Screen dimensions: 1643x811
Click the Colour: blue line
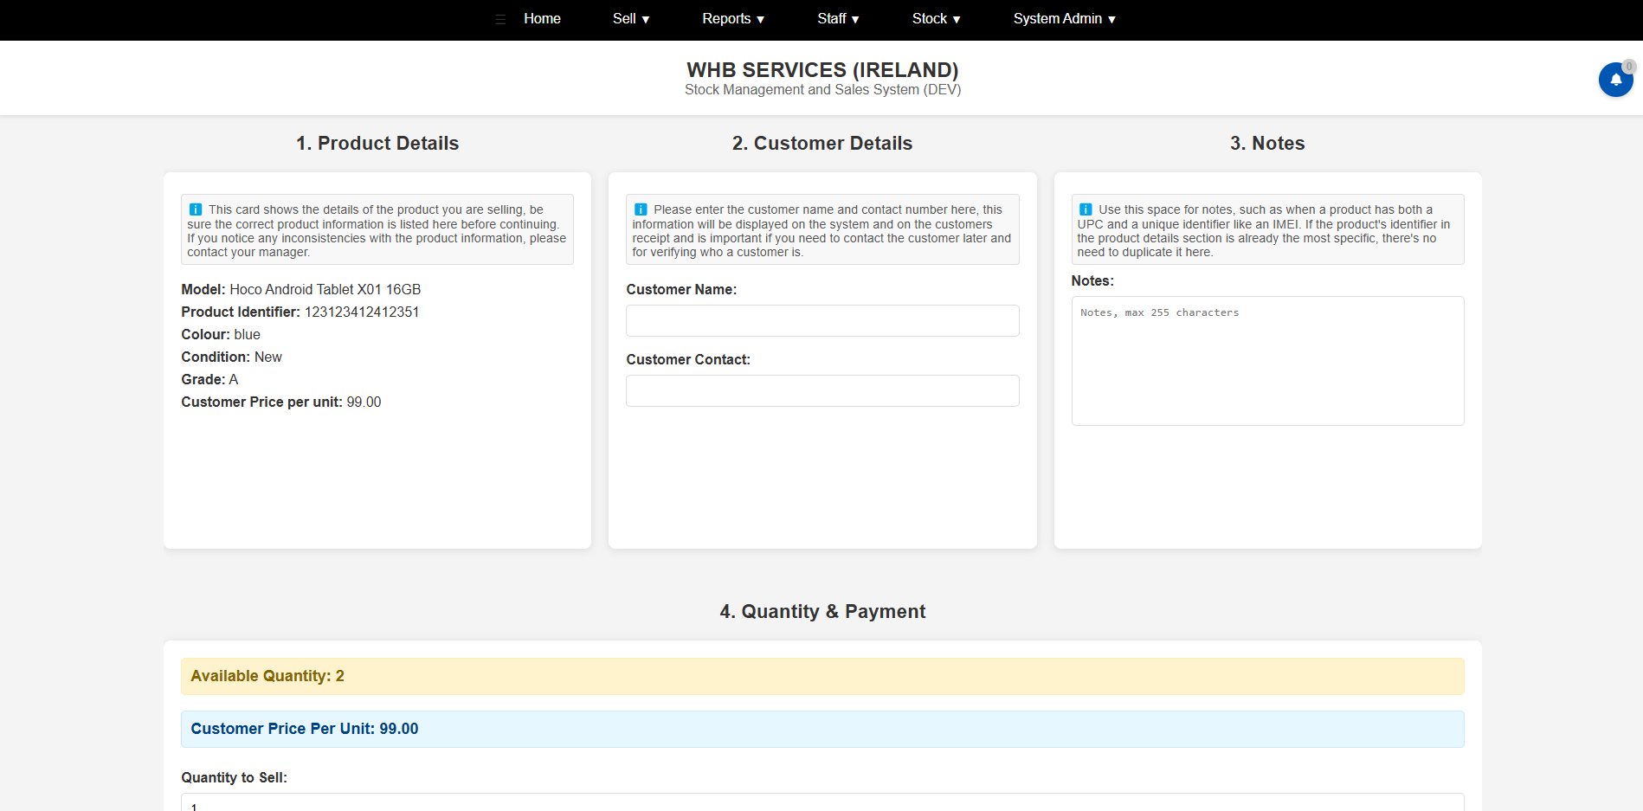pos(221,334)
